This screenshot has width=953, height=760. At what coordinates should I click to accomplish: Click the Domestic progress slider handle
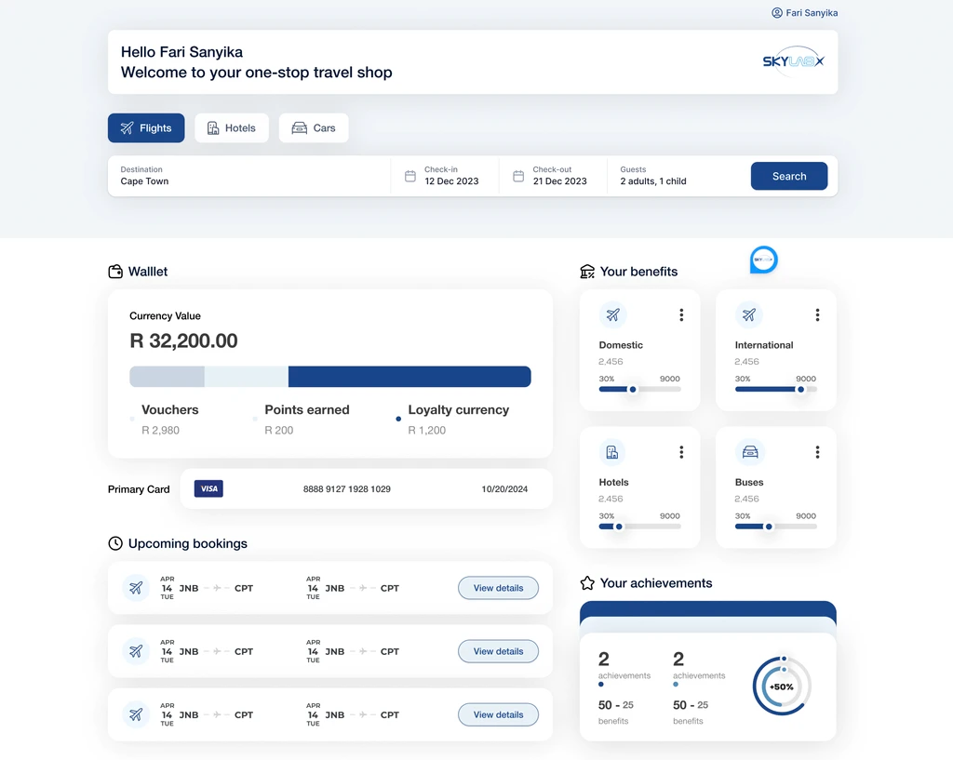tap(633, 390)
